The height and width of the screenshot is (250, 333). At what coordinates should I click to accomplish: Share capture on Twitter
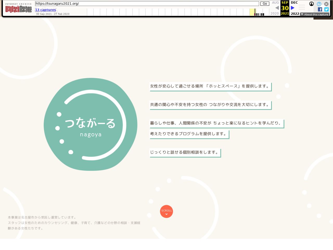tap(326, 9)
